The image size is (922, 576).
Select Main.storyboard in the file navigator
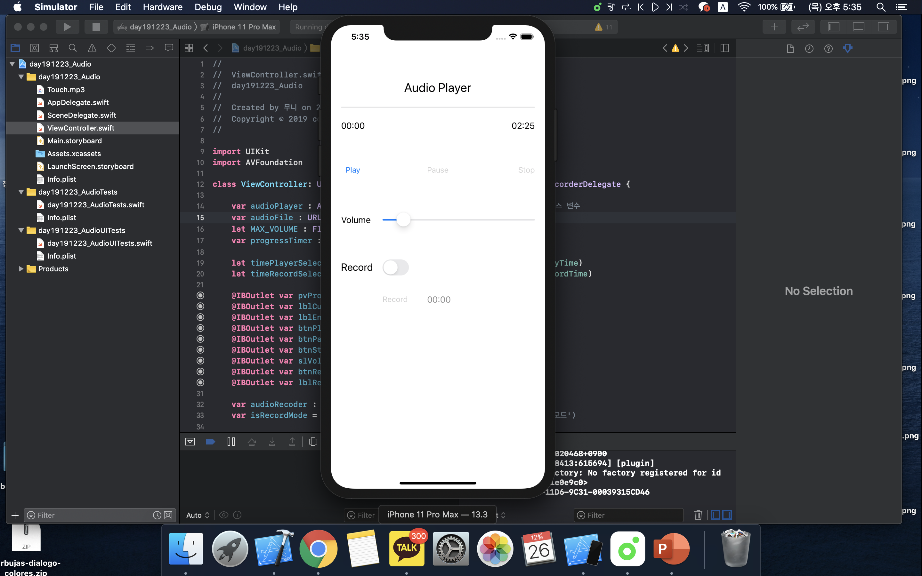74,141
